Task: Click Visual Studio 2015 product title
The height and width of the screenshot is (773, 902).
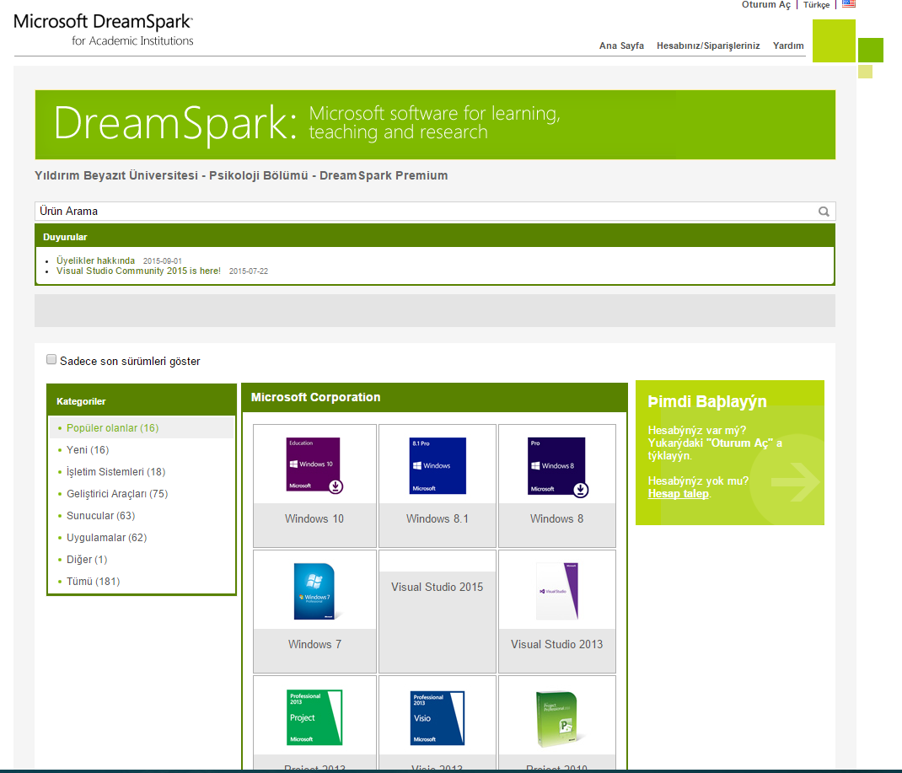Action: [x=438, y=587]
